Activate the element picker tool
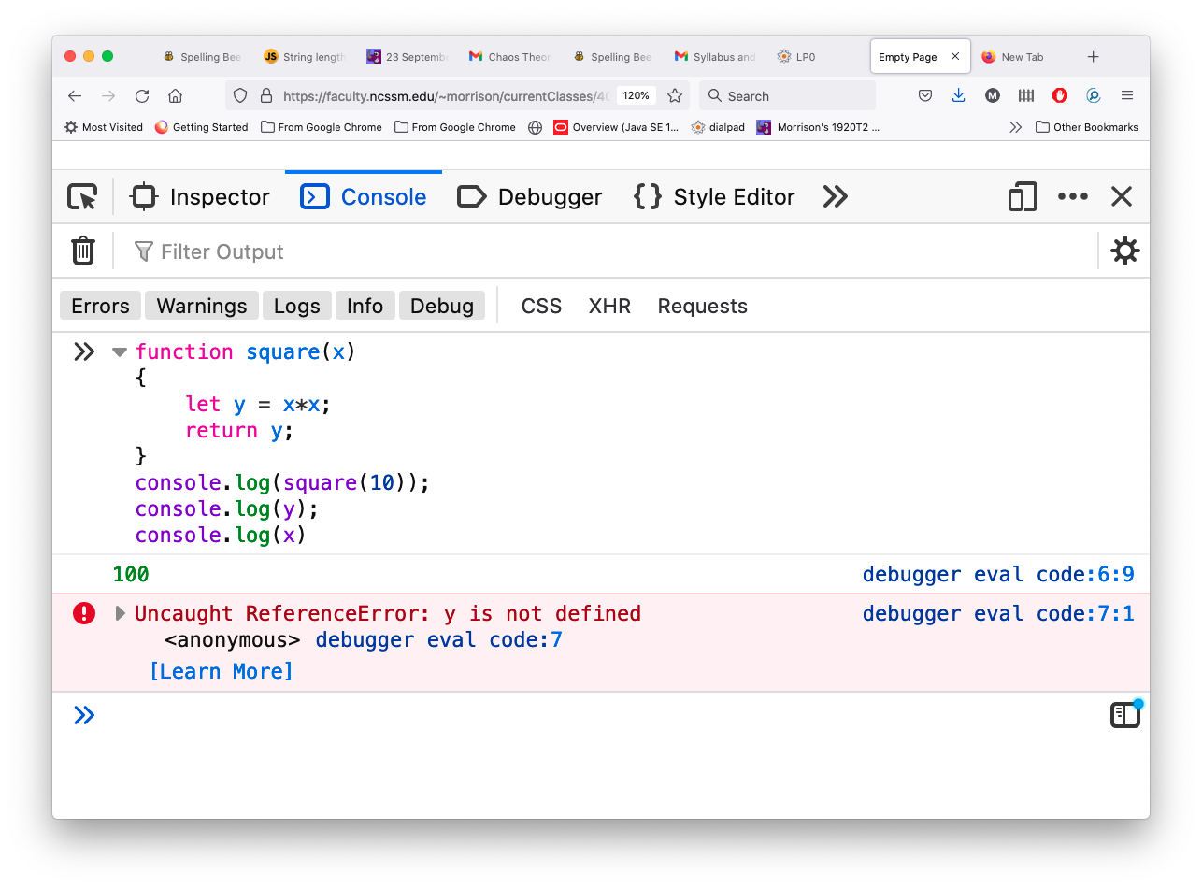The height and width of the screenshot is (888, 1202). click(x=82, y=197)
